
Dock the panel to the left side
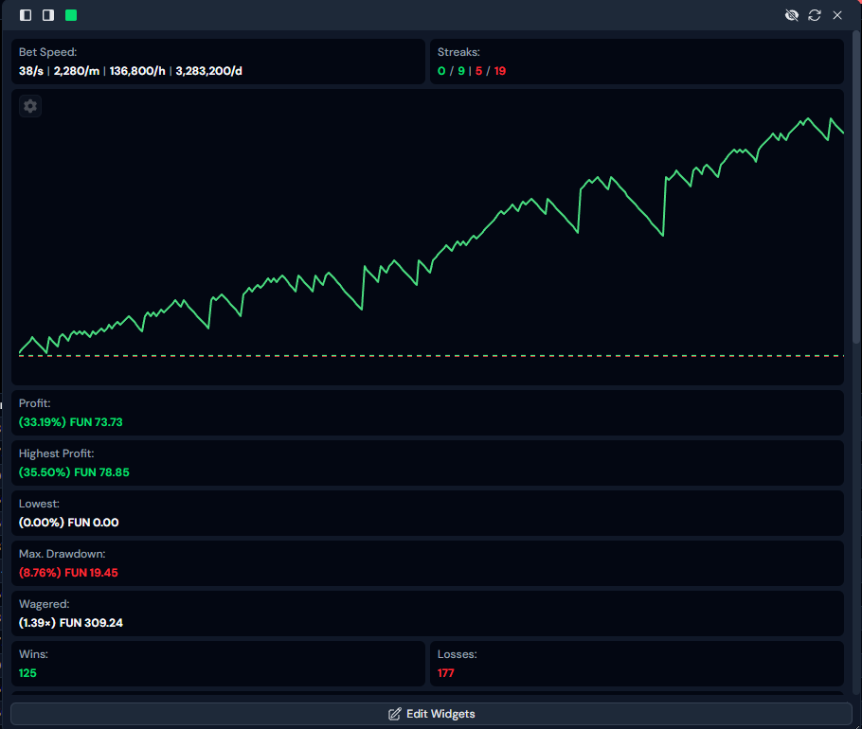(x=26, y=15)
